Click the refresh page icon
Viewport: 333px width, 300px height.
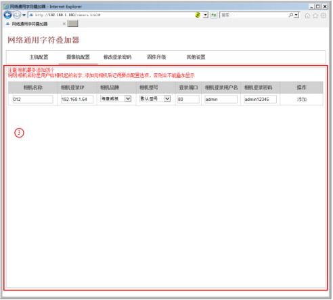pos(213,15)
